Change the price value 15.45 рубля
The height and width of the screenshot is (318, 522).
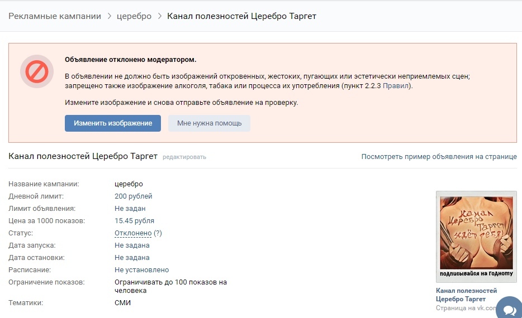[134, 221]
